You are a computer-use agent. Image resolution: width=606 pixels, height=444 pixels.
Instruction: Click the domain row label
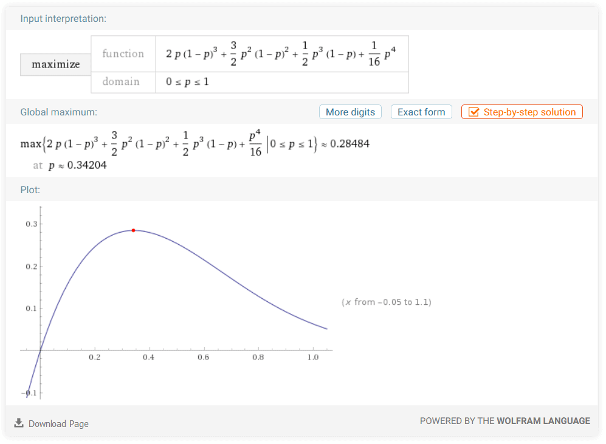(121, 82)
